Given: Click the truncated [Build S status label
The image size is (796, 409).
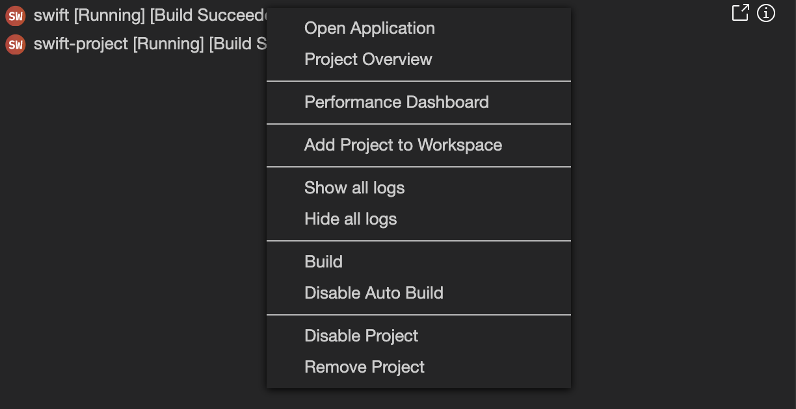Looking at the screenshot, I should coord(236,44).
